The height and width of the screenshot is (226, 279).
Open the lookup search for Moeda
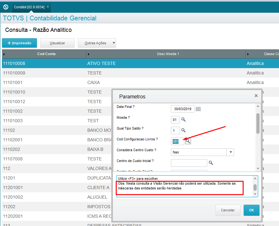pos(183,120)
